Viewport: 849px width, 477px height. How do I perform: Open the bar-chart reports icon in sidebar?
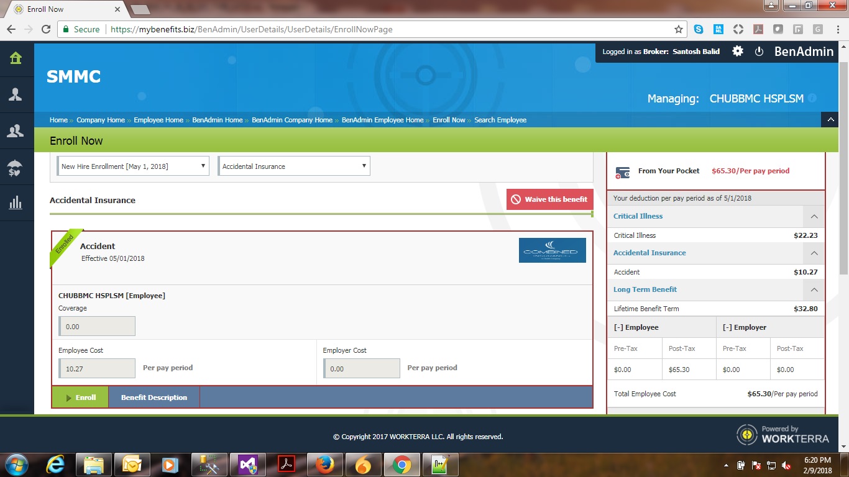pos(16,202)
